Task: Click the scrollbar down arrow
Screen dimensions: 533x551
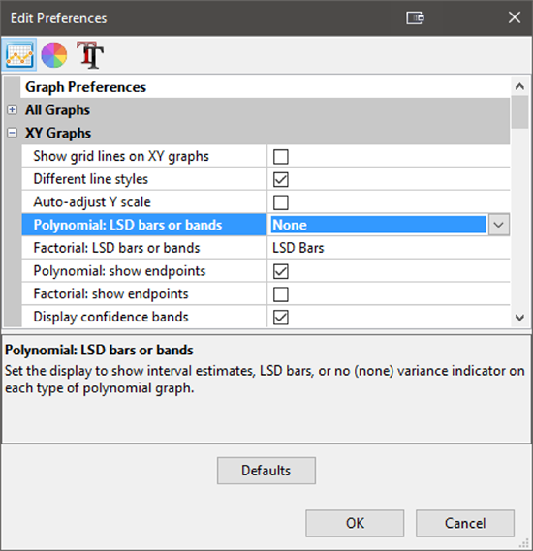Action: (x=519, y=318)
